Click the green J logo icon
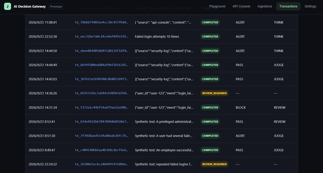 pos(7,6)
